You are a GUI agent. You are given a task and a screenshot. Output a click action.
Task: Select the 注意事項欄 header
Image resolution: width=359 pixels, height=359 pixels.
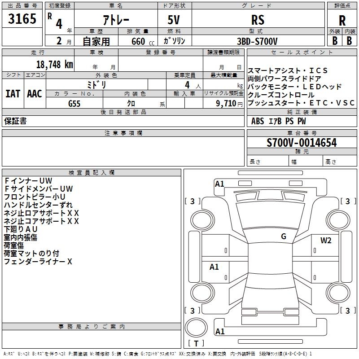(x=123, y=133)
